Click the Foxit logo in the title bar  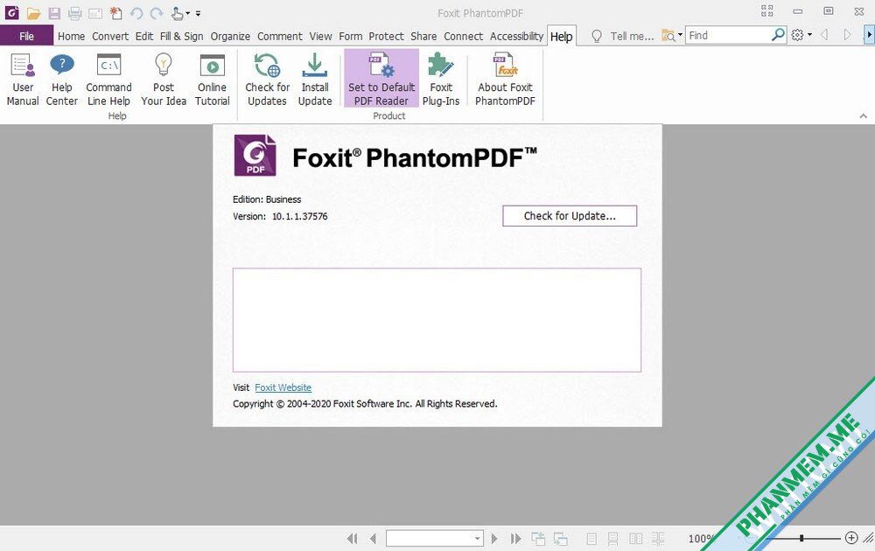coord(11,12)
